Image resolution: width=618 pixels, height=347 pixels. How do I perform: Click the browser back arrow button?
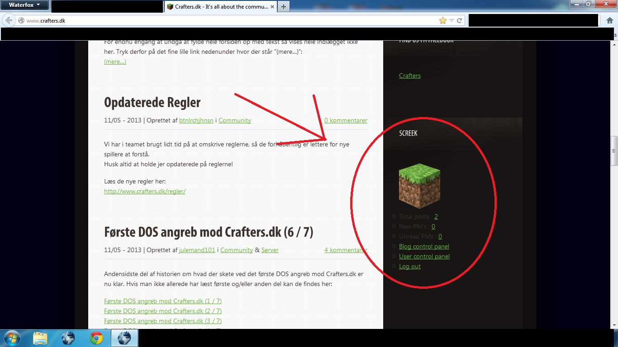coord(9,20)
